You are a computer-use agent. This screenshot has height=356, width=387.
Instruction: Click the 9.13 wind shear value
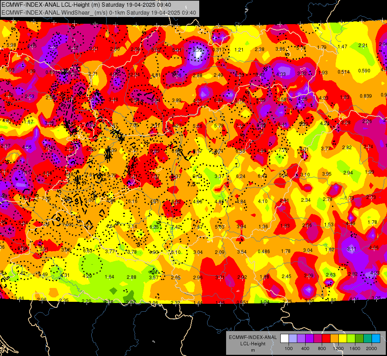click(197, 176)
